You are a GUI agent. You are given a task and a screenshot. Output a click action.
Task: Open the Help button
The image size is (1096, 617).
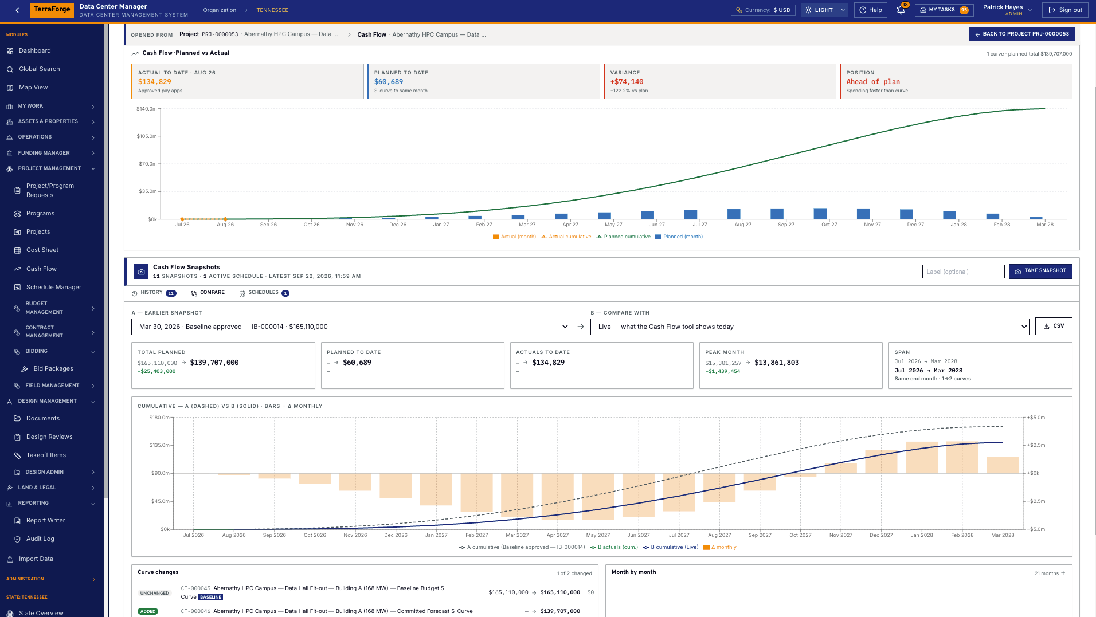click(870, 10)
